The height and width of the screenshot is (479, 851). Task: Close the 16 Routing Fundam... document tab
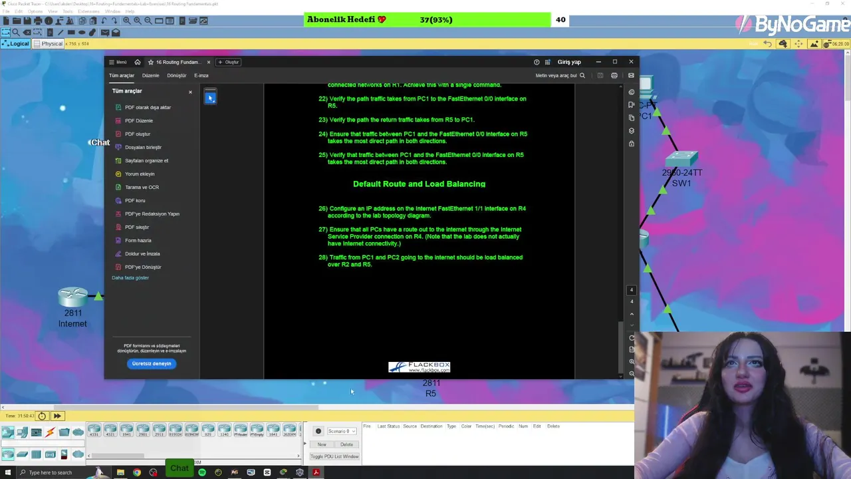(208, 62)
